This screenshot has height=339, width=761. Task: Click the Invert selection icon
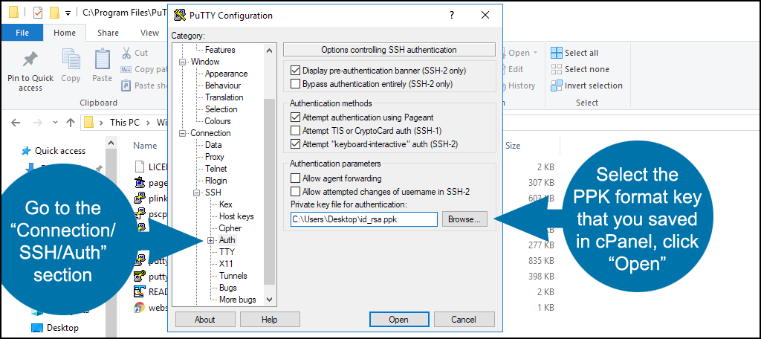pyautogui.click(x=556, y=85)
